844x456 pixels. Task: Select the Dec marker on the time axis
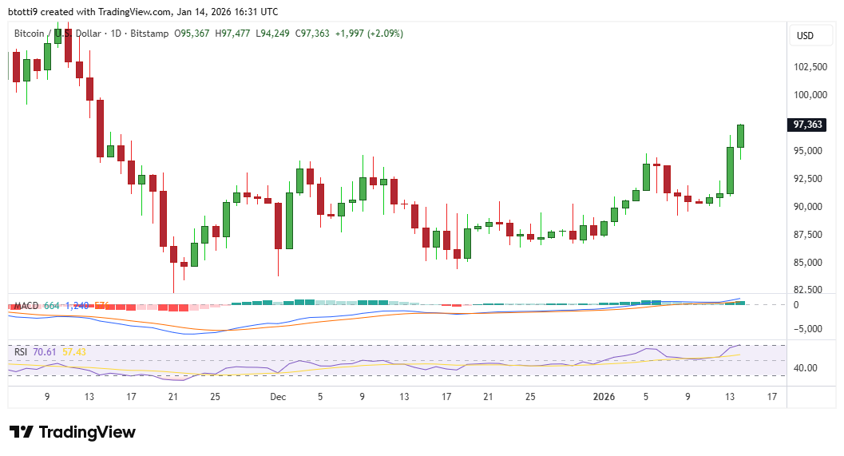click(x=277, y=396)
